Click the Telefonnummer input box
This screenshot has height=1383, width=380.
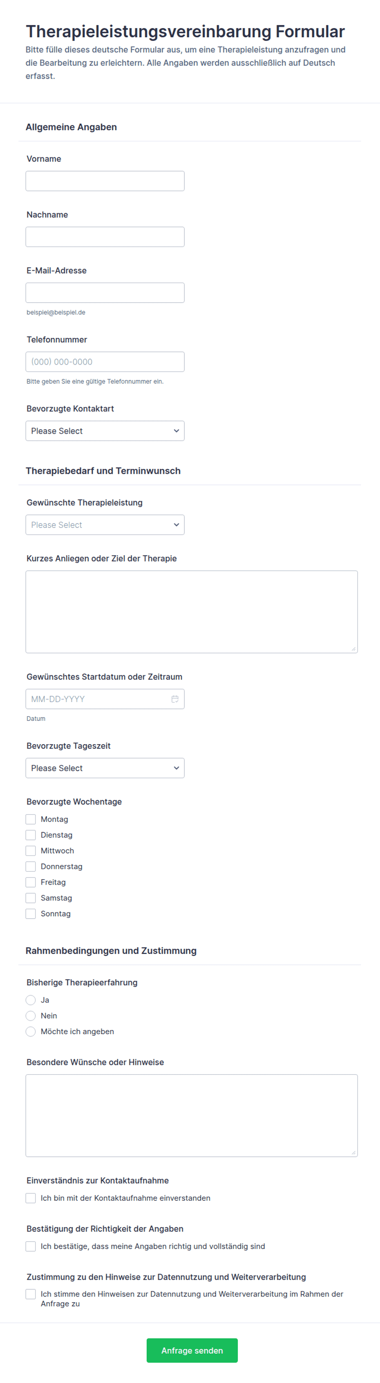coord(105,362)
